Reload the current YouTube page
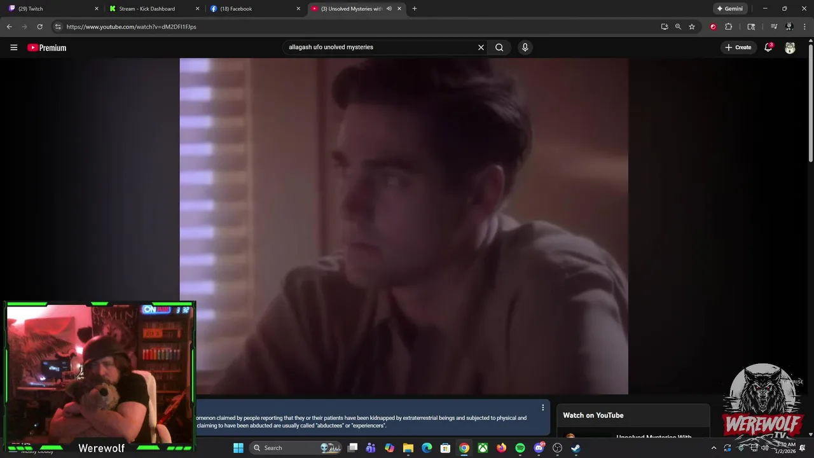The height and width of the screenshot is (458, 814). tap(39, 27)
